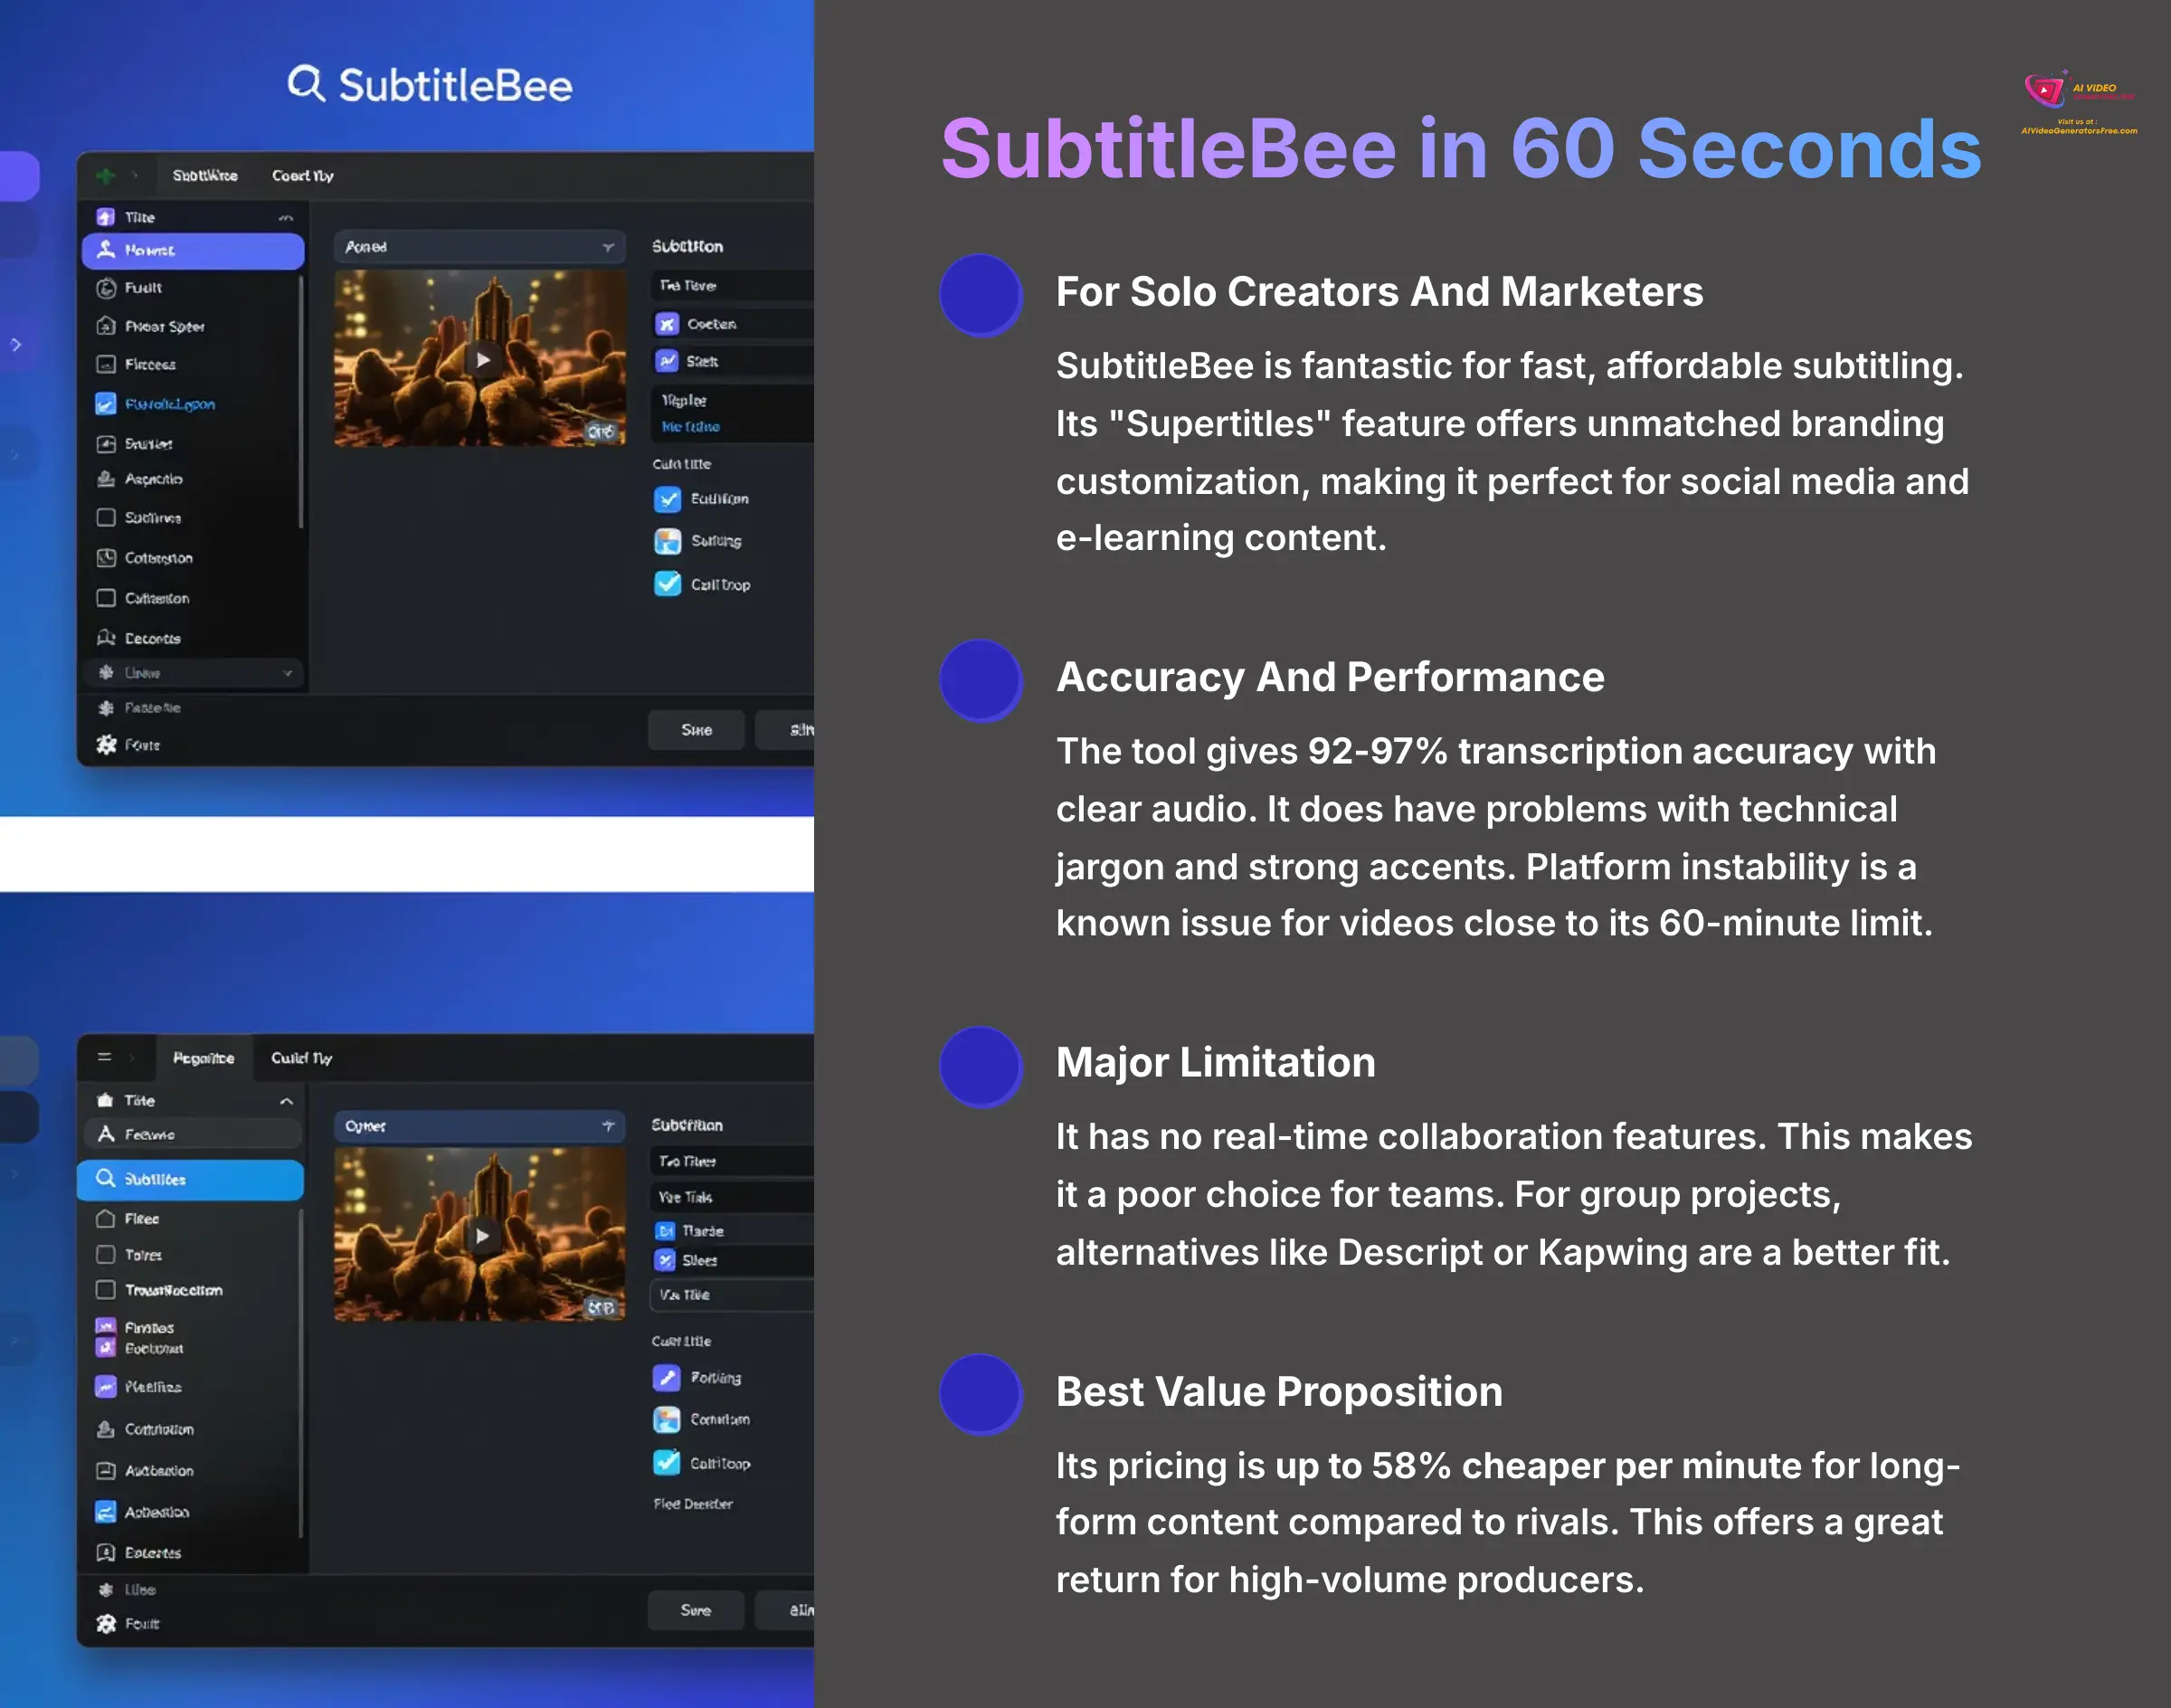The height and width of the screenshot is (1708, 2171).
Task: Toggle the Caill troop checkbox
Action: 668,584
